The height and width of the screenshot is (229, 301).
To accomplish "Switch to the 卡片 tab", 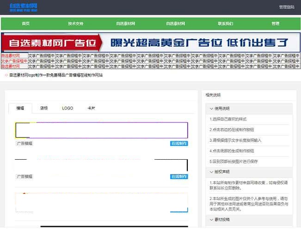I will click(91, 108).
